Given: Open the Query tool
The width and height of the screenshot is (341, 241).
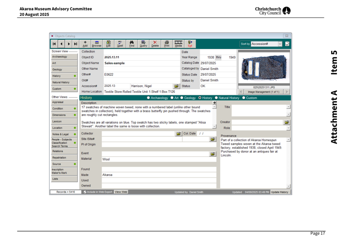Looking at the screenshot, I should click(143, 43).
